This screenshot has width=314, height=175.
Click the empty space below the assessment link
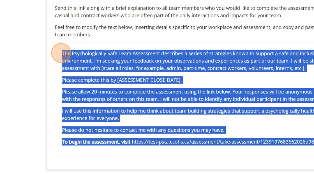[184, 151]
